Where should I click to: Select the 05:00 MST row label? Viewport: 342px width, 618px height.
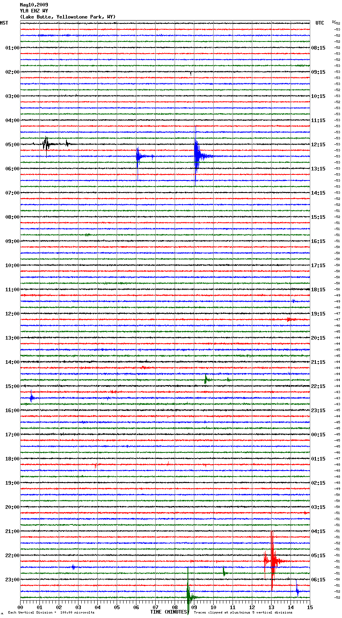pos(12,145)
